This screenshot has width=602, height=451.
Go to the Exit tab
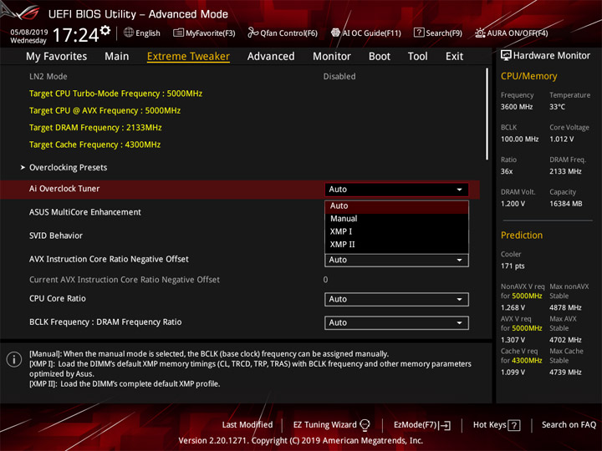(454, 57)
